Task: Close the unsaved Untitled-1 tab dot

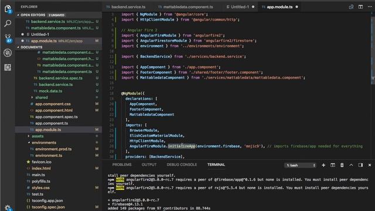Action: (x=253, y=7)
